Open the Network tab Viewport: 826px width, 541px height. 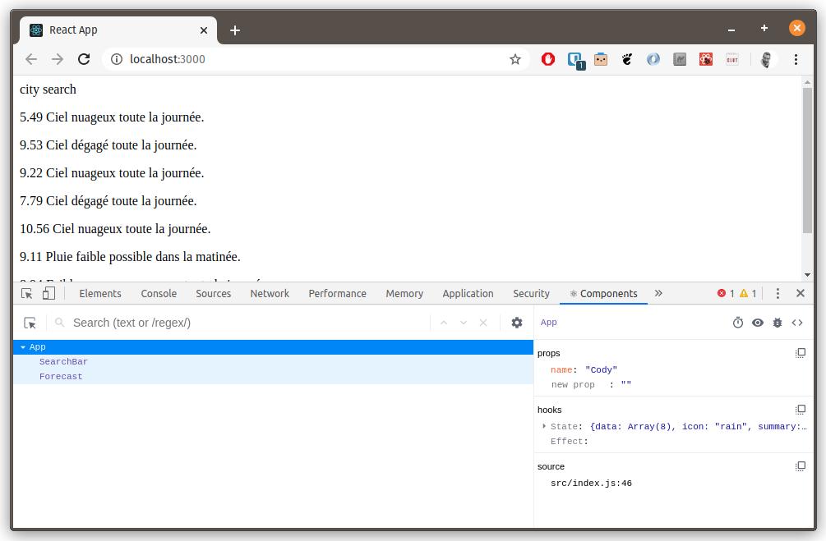click(270, 293)
